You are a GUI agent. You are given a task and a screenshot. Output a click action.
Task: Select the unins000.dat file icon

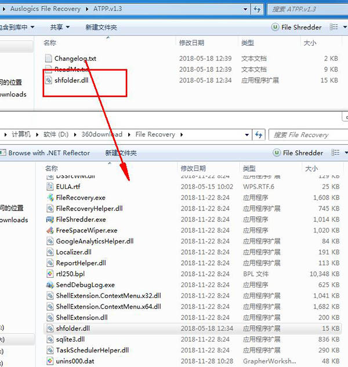(x=50, y=362)
